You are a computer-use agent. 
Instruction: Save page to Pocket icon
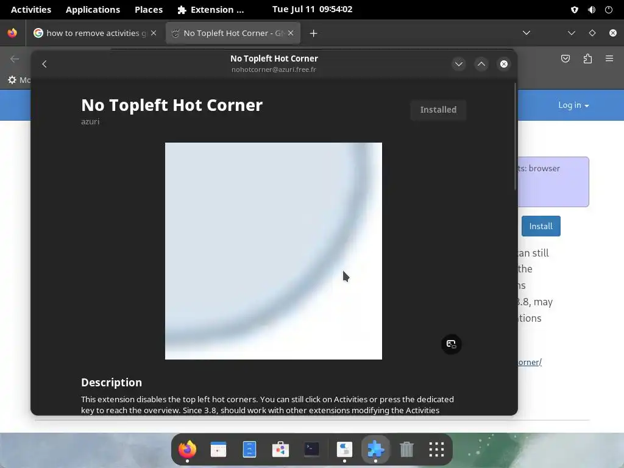point(565,59)
